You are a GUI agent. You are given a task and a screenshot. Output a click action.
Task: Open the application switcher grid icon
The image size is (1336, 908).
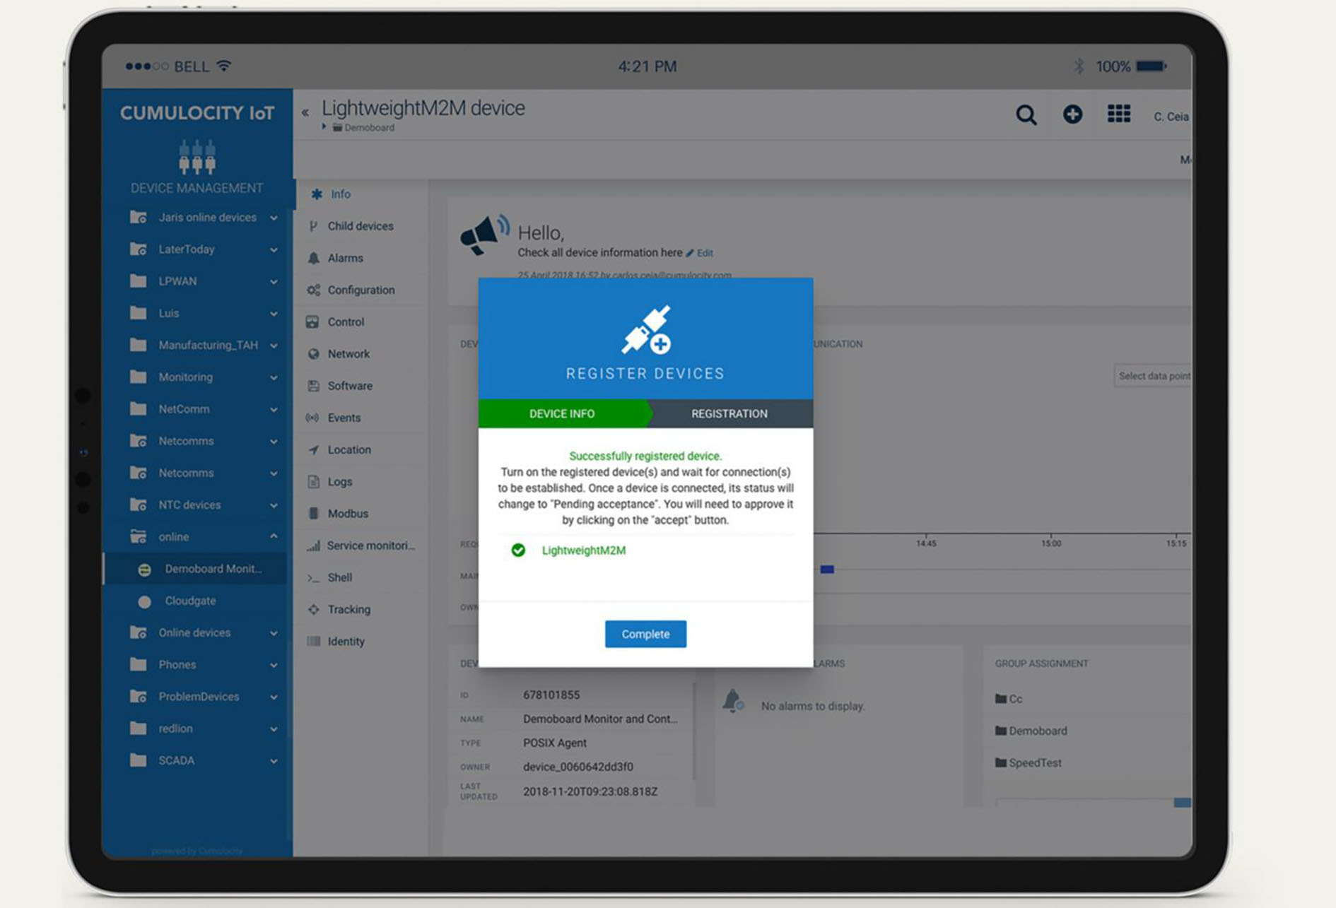pyautogui.click(x=1118, y=114)
